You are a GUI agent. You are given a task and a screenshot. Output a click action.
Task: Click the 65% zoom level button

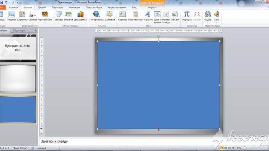(239, 148)
